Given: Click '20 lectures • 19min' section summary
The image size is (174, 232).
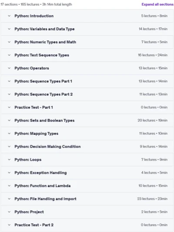Looking at the screenshot, I should (x=153, y=120).
